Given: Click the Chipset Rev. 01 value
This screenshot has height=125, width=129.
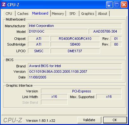Looking at the screenshot, I should pos(116,39).
